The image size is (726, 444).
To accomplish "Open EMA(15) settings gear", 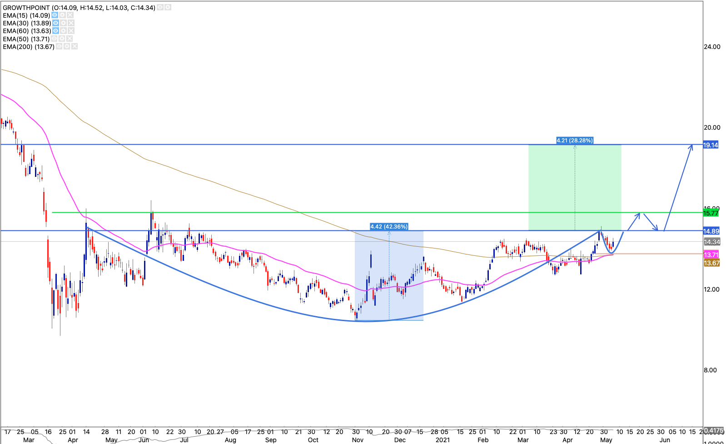I will pos(63,15).
